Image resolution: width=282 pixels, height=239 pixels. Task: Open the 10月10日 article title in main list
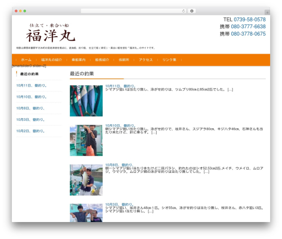point(120,125)
